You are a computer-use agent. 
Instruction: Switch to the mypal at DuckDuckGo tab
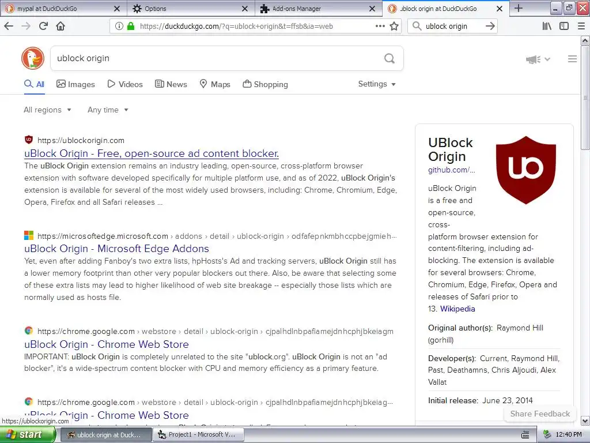pyautogui.click(x=63, y=8)
